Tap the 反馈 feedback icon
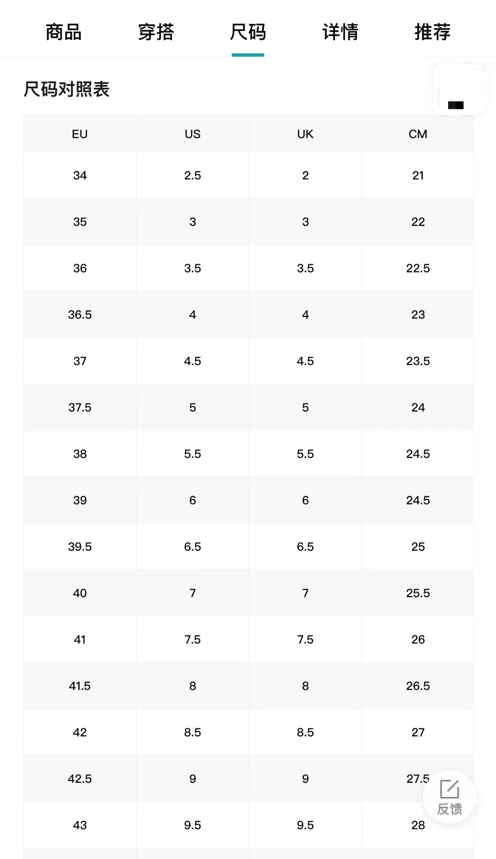The height and width of the screenshot is (859, 496). click(449, 797)
